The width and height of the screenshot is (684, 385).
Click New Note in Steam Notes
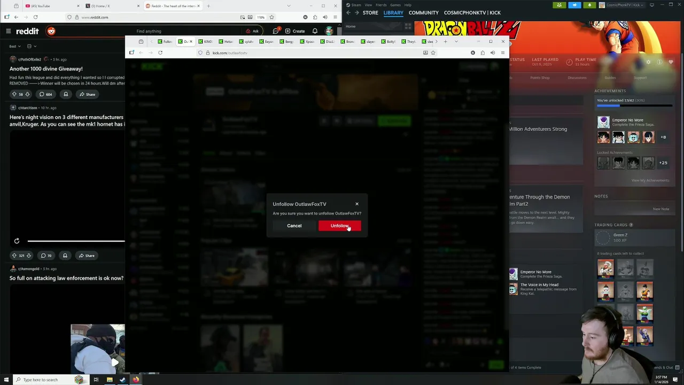[x=661, y=209]
